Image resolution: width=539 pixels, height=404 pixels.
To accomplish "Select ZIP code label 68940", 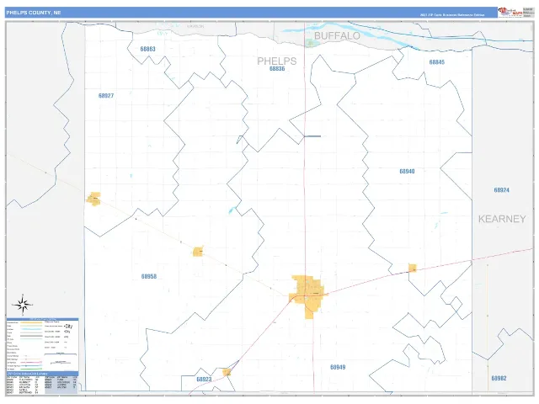I will pos(407,172).
